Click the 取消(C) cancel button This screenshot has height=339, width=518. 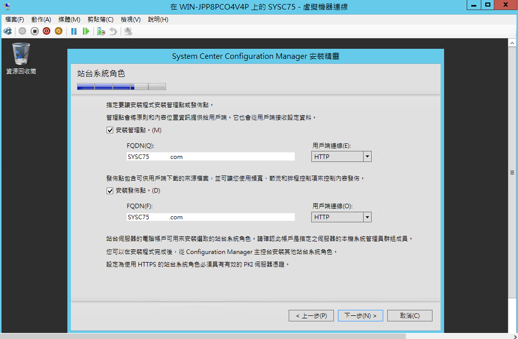[x=410, y=315]
